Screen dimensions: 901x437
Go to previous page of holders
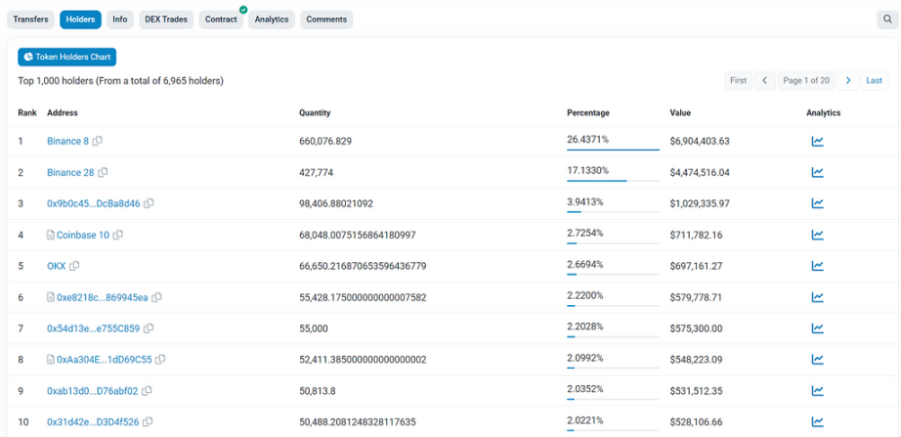764,80
